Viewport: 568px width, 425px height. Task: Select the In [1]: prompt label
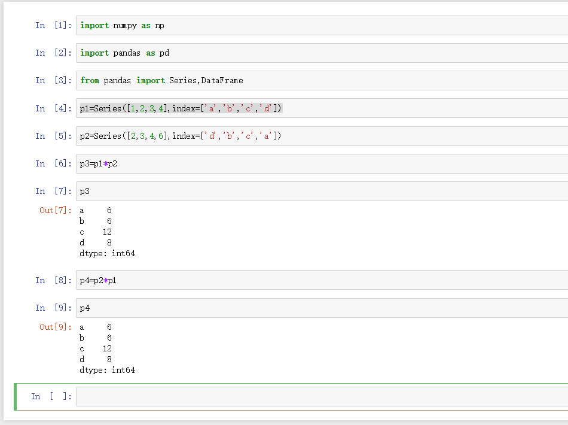[x=53, y=25]
